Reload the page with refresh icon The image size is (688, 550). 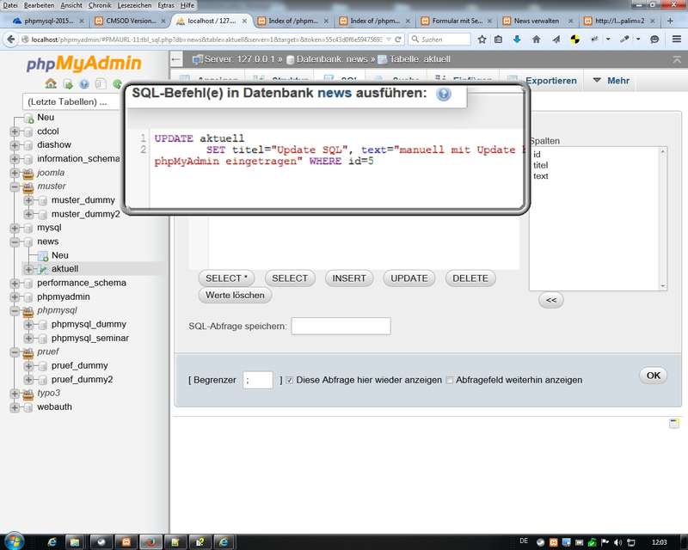pyautogui.click(x=396, y=40)
